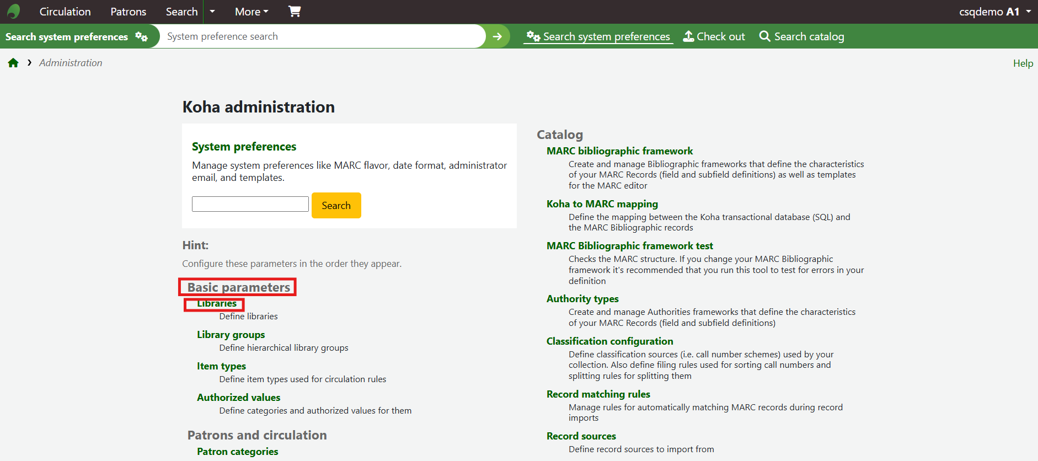Open the Search menu item
The height and width of the screenshot is (461, 1038).
tap(181, 12)
